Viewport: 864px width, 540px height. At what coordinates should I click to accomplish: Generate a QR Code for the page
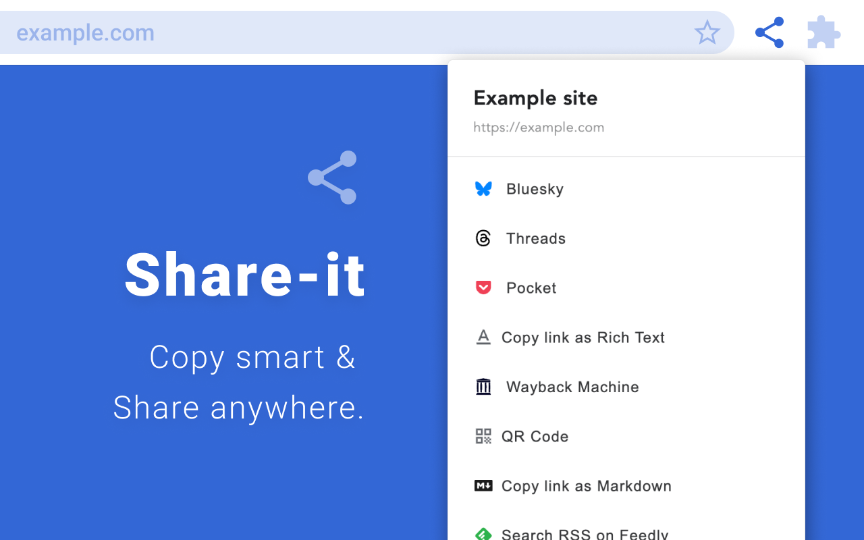(x=534, y=436)
